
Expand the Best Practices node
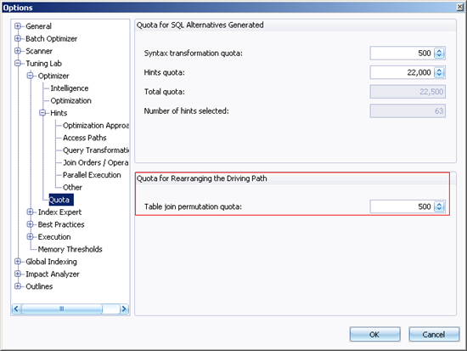[30, 224]
